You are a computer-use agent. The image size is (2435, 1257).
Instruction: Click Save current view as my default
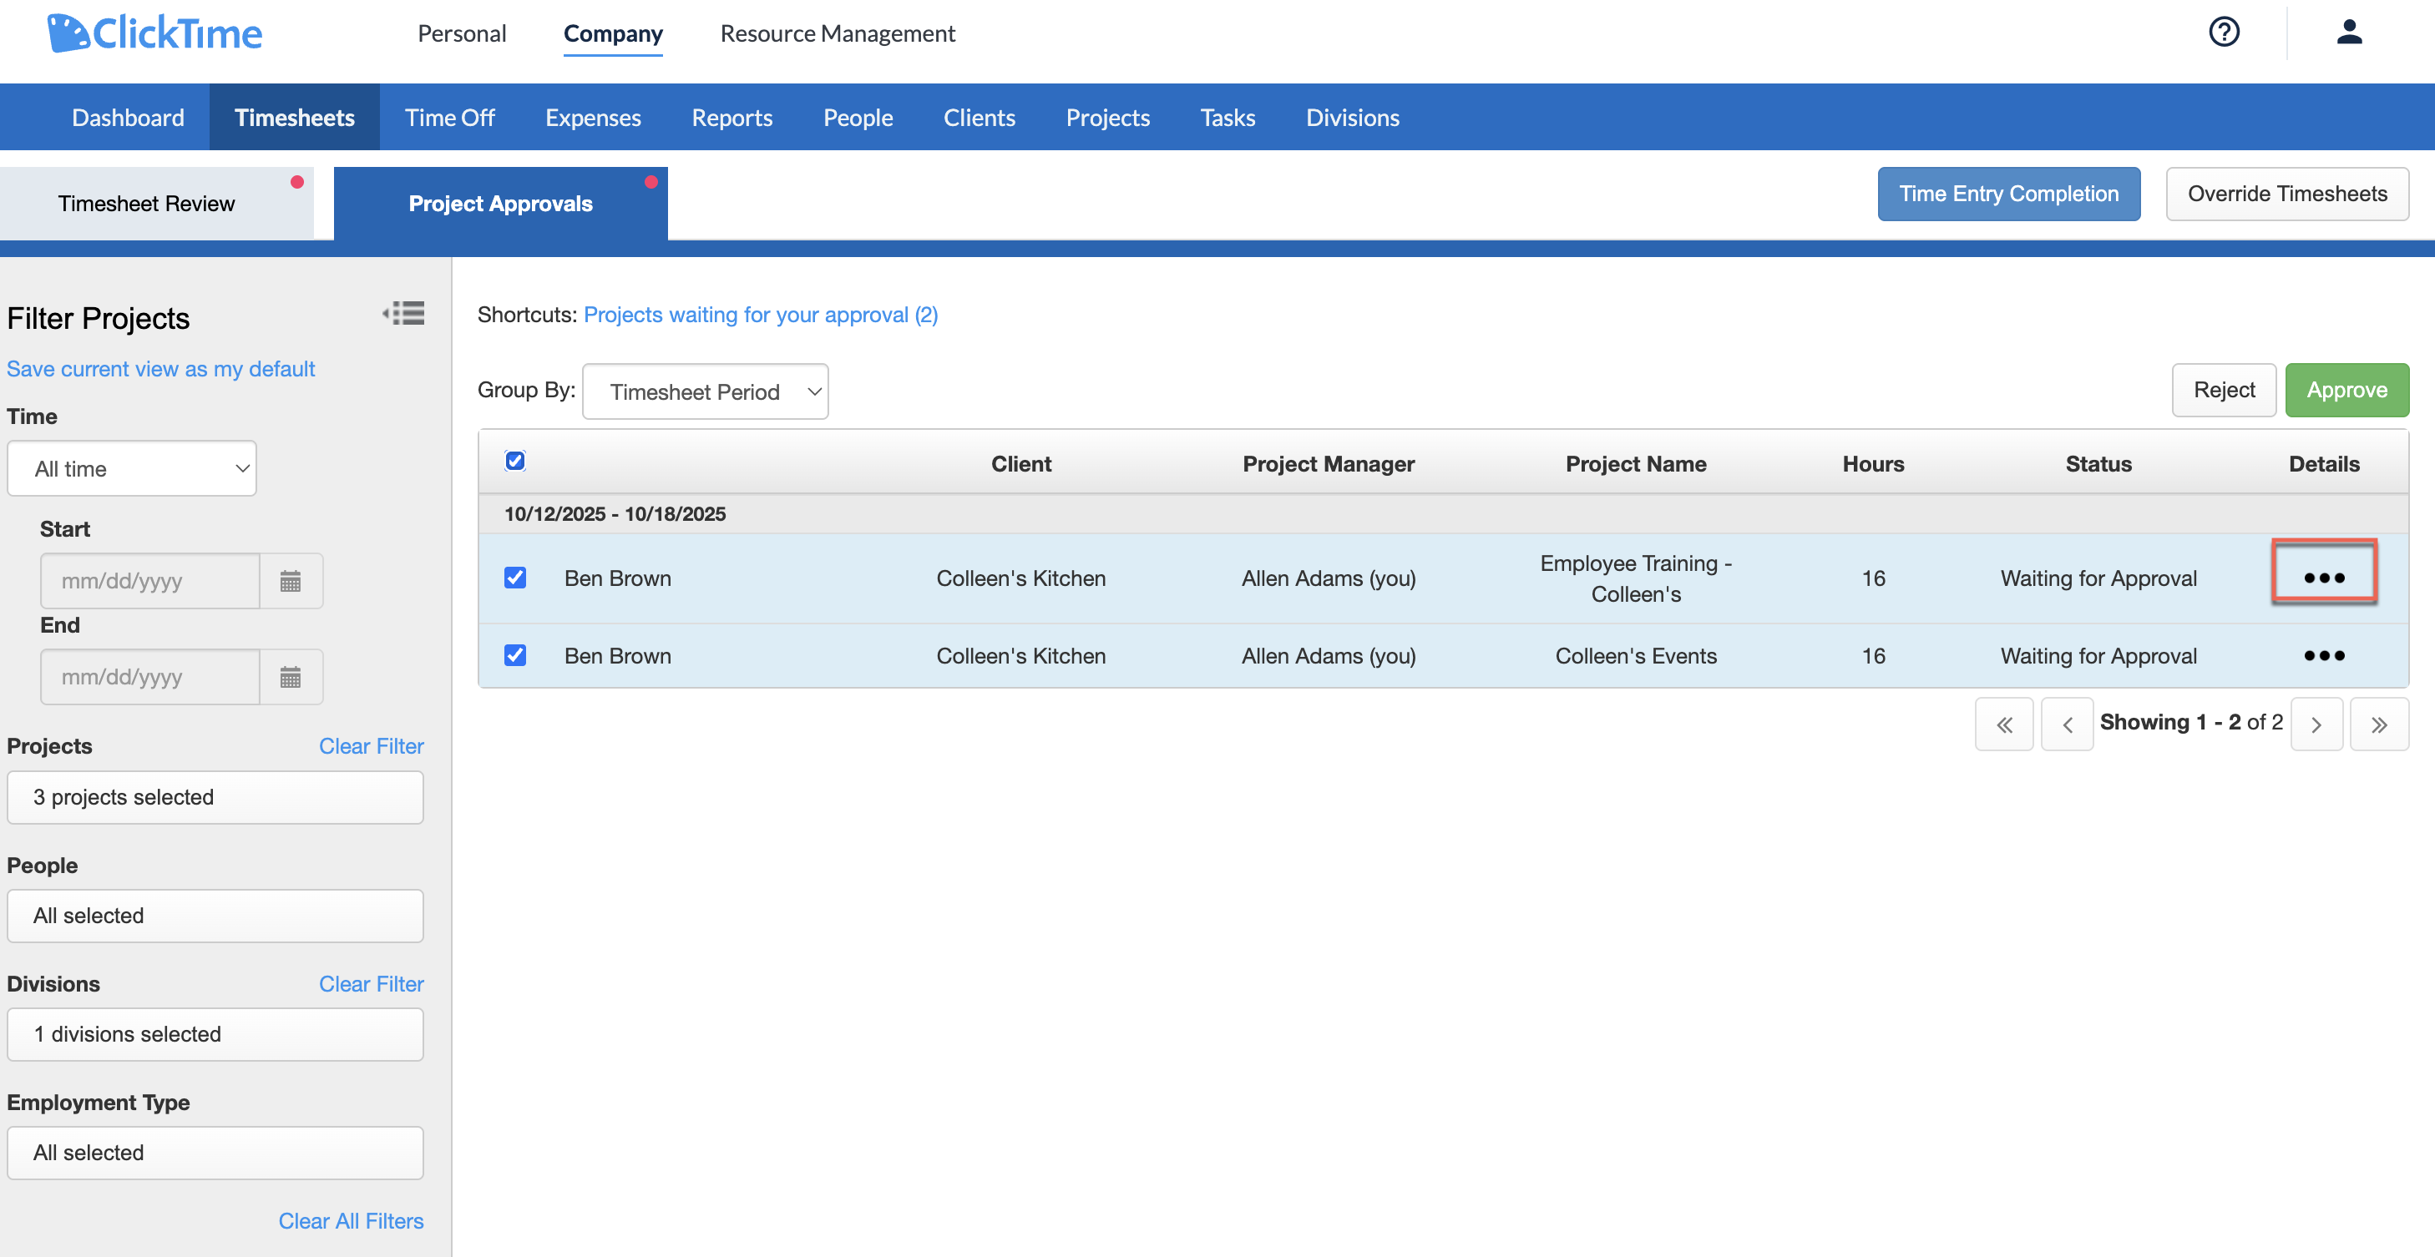[x=160, y=369]
